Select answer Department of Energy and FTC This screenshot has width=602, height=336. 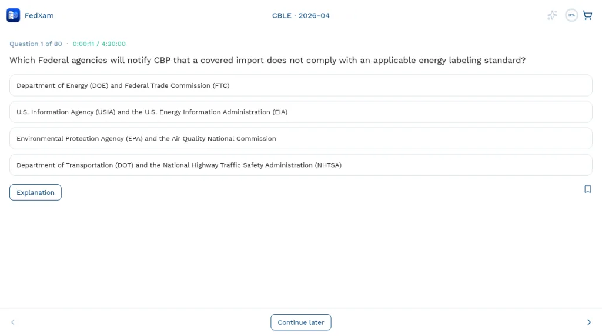pyautogui.click(x=300, y=85)
